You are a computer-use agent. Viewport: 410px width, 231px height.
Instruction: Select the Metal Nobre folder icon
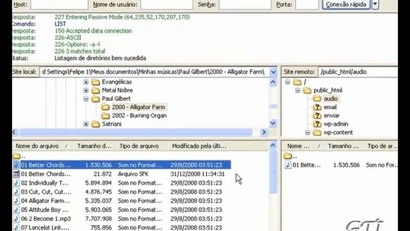point(95,90)
